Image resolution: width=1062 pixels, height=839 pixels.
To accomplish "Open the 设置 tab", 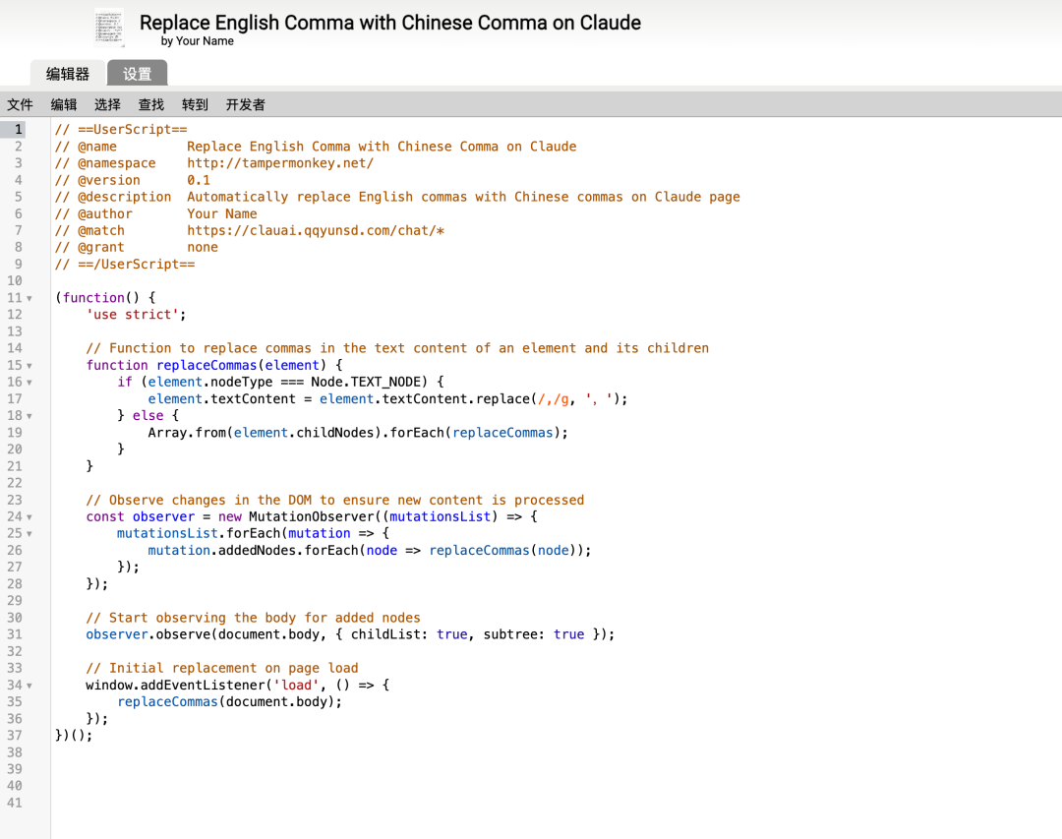I will tap(138, 74).
